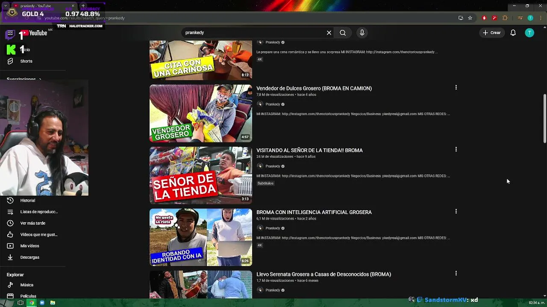Open the notifications bell
Viewport: 547px width, 307px height.
513,33
